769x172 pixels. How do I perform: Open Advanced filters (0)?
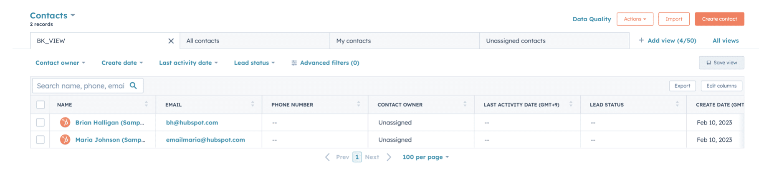(325, 63)
